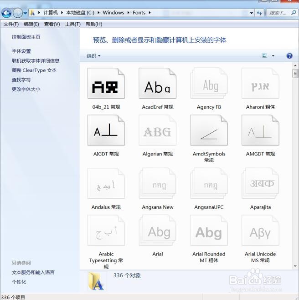
Task: Click the 336 个对象 details text
Action: tap(127, 275)
